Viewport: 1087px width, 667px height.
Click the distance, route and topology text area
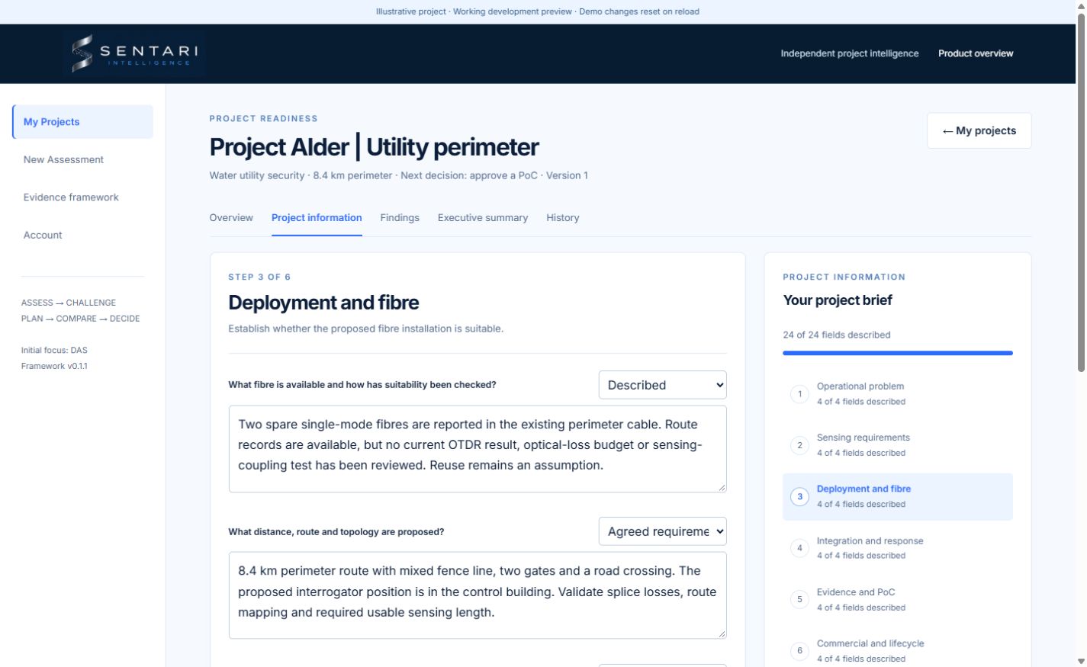coord(478,595)
